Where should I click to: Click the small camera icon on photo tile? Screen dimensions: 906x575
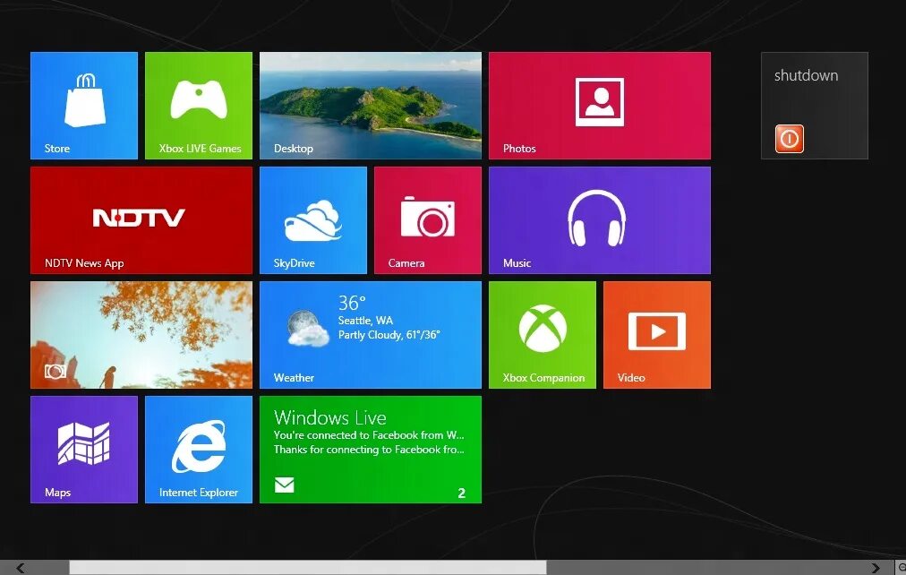tap(56, 372)
